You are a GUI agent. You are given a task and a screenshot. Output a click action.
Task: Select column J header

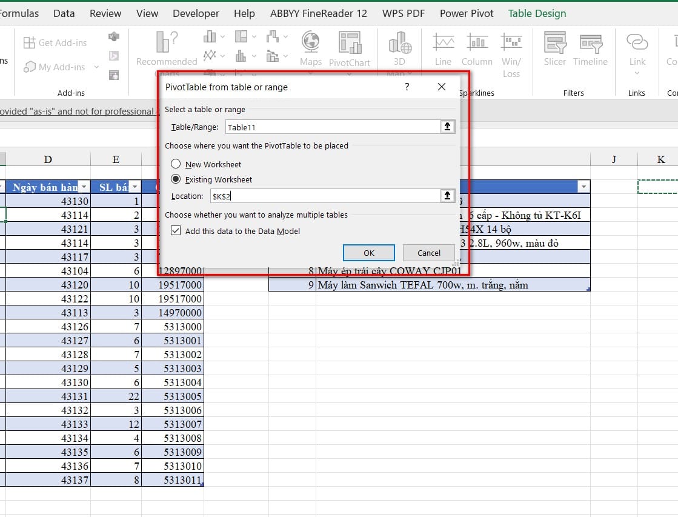tap(614, 159)
